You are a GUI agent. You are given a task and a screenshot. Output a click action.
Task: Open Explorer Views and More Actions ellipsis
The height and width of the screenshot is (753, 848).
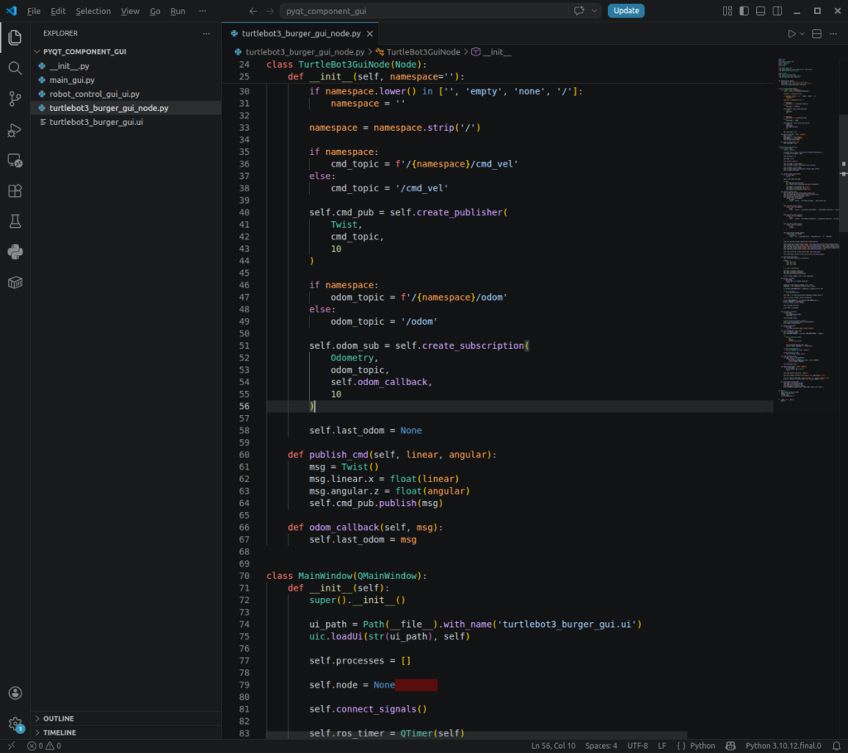click(x=206, y=33)
